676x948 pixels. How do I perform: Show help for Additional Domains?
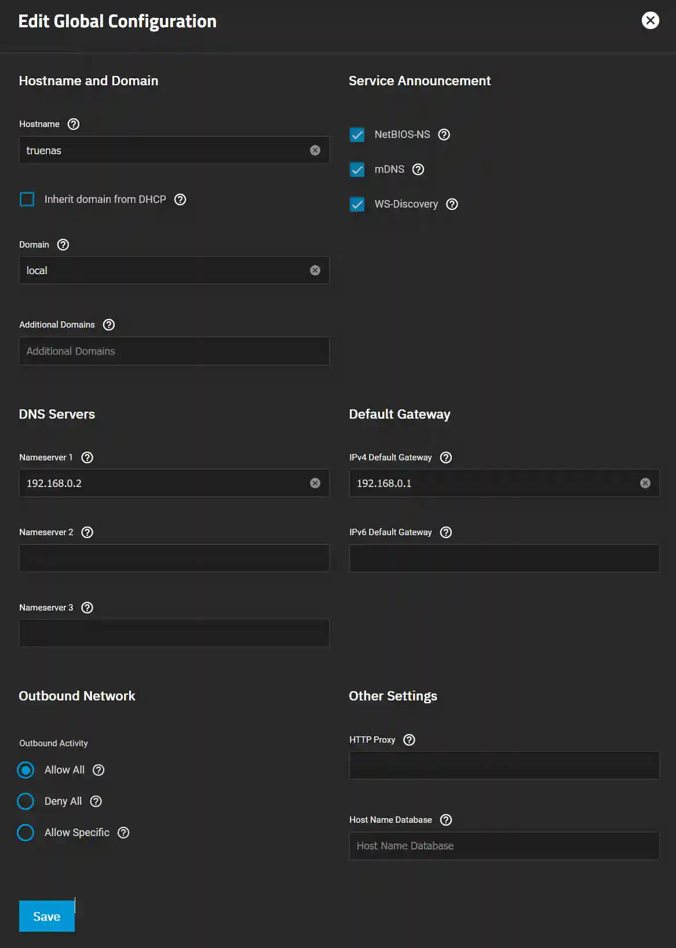click(x=109, y=325)
